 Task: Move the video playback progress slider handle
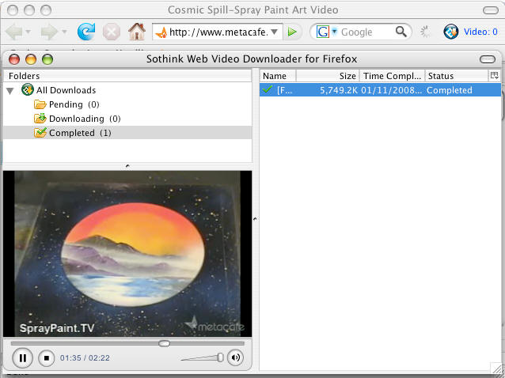click(165, 343)
